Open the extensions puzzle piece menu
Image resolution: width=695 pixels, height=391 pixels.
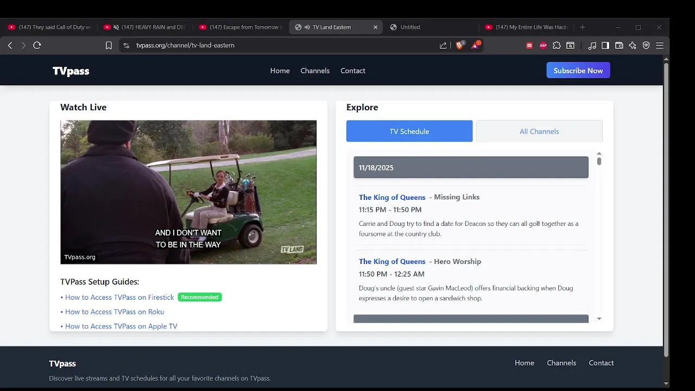pos(557,46)
